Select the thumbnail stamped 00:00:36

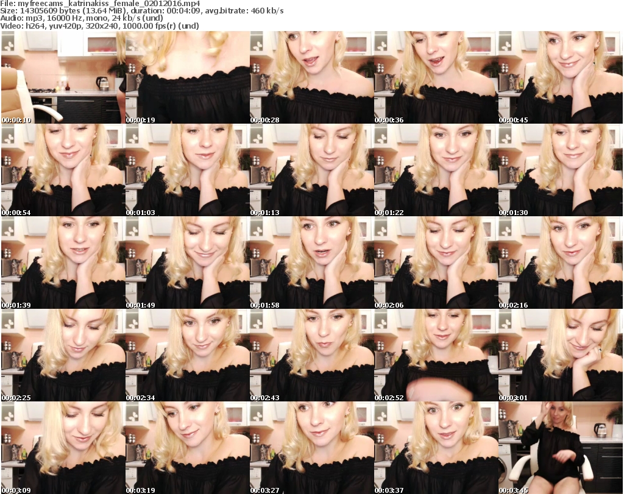pos(436,77)
